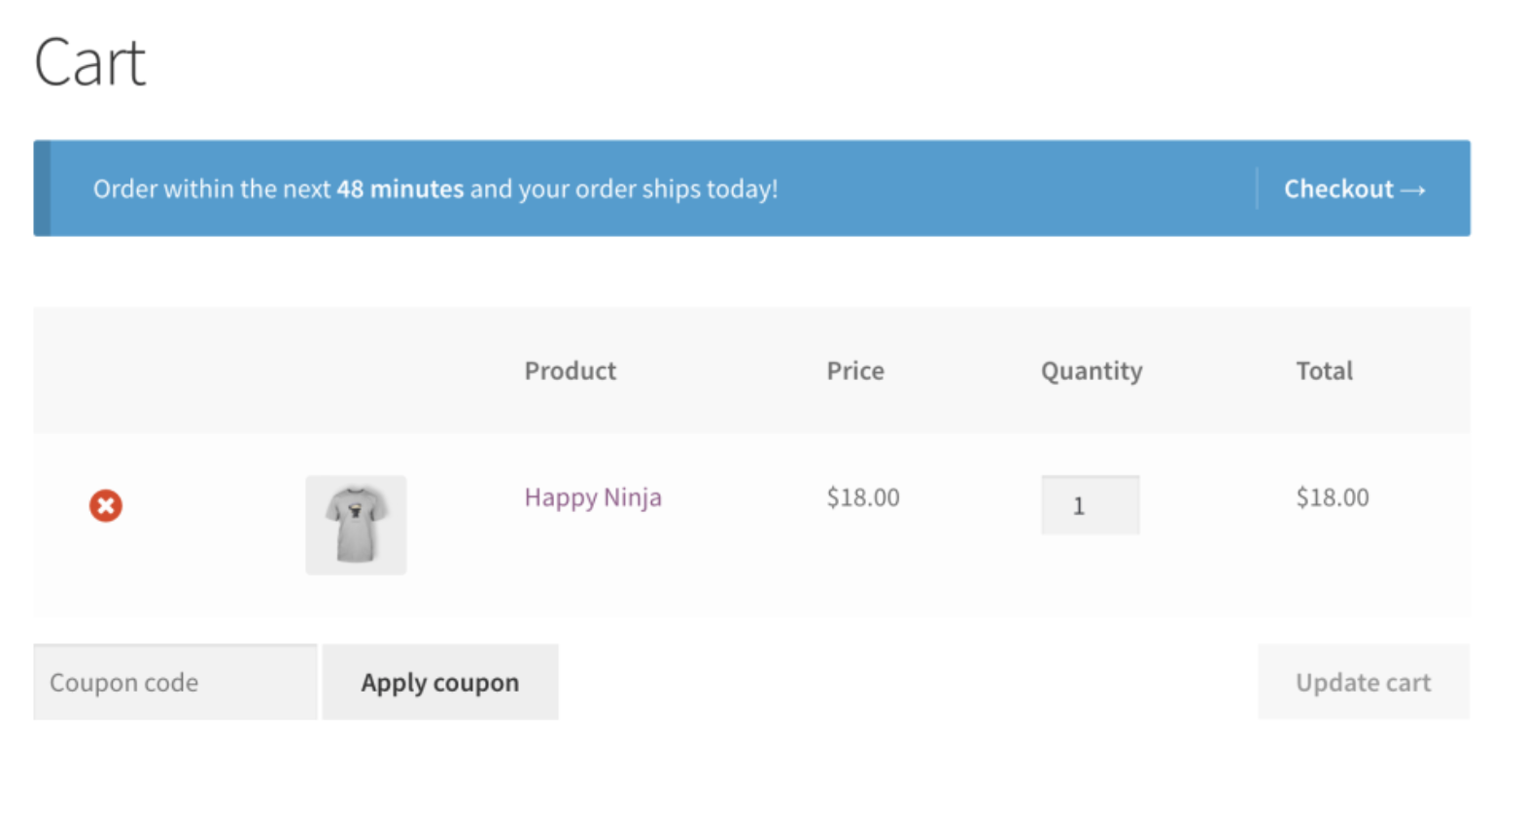This screenshot has width=1526, height=818.
Task: Click the Cart page heading
Action: tap(89, 63)
